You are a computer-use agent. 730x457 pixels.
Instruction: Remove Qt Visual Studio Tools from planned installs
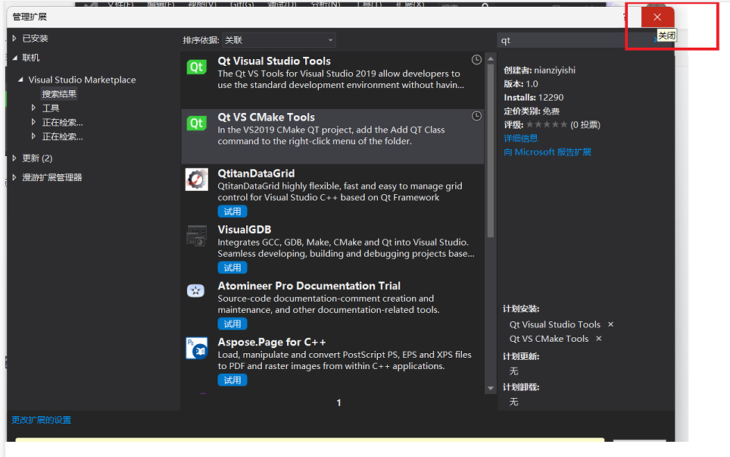coord(610,324)
